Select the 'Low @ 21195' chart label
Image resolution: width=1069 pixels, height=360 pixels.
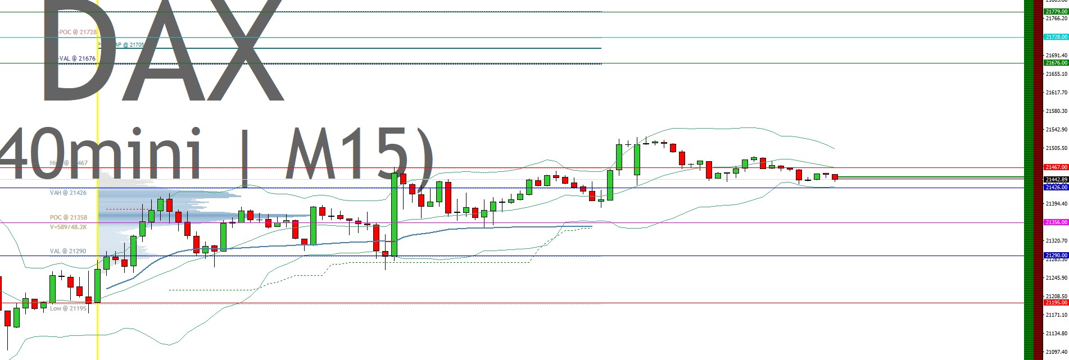[68, 308]
